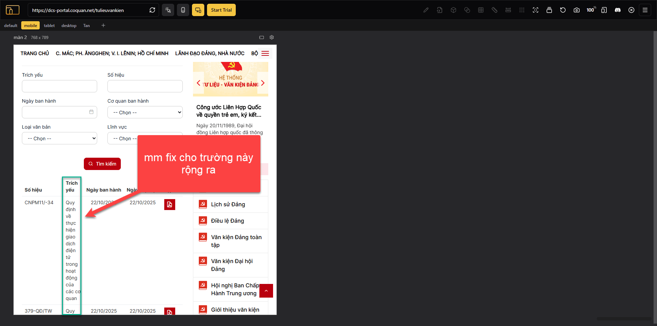Click the pencil edit icon in toolbar
657x326 pixels.
coord(426,10)
